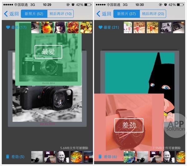Open the spicy dish favorite thumbnail in left phone
The height and width of the screenshot is (166, 187).
pyautogui.click(x=73, y=28)
